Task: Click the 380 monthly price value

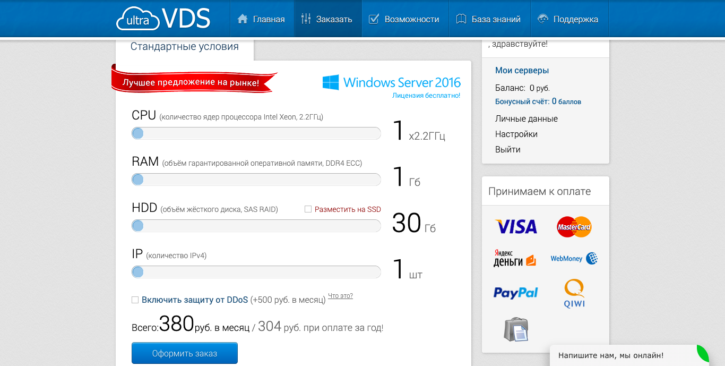Action: pos(177,324)
